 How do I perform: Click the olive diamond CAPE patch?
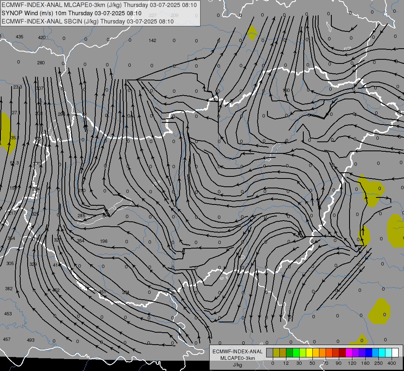252,33
